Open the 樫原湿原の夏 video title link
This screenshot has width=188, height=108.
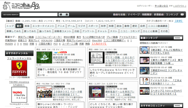pyautogui.click(x=60, y=57)
